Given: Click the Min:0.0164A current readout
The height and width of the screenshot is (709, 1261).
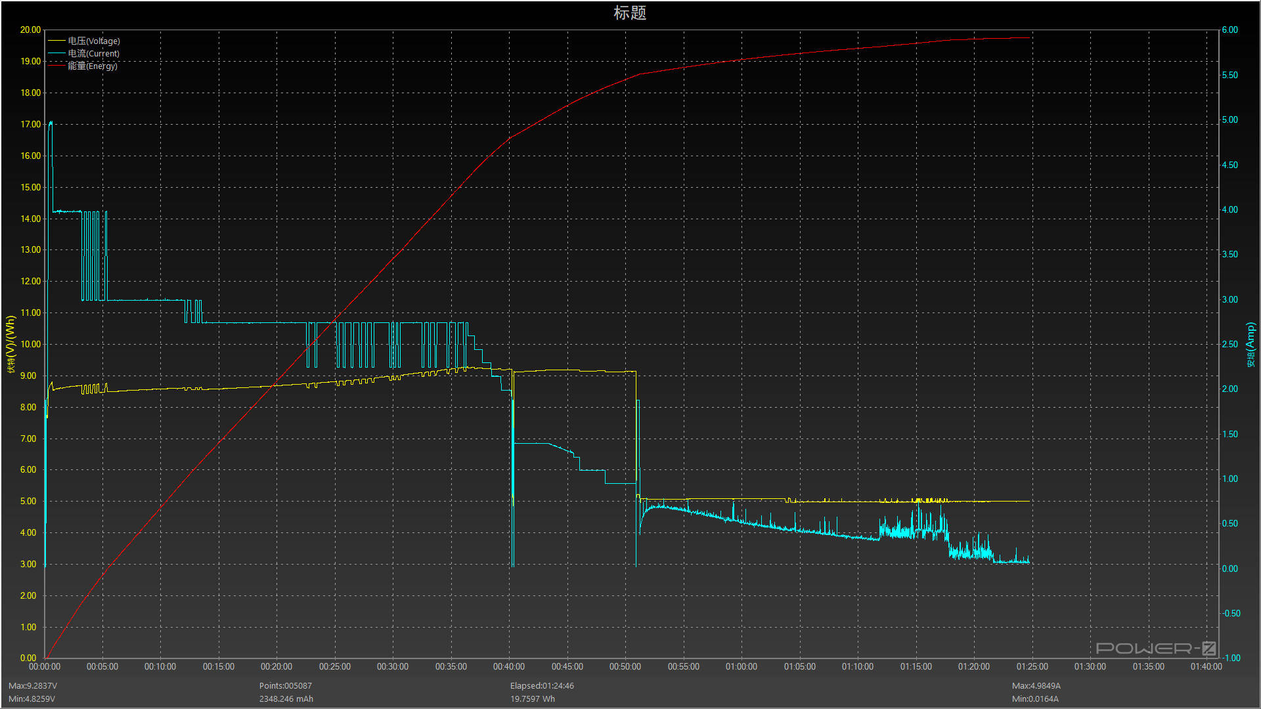Looking at the screenshot, I should (x=1035, y=698).
